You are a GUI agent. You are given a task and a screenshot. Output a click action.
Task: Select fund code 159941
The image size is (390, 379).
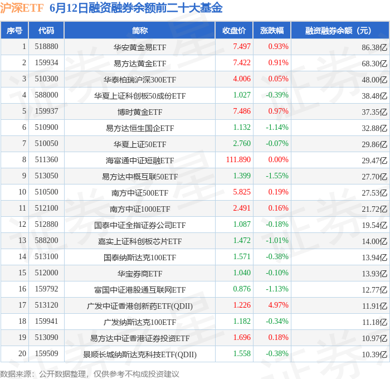coord(46,322)
